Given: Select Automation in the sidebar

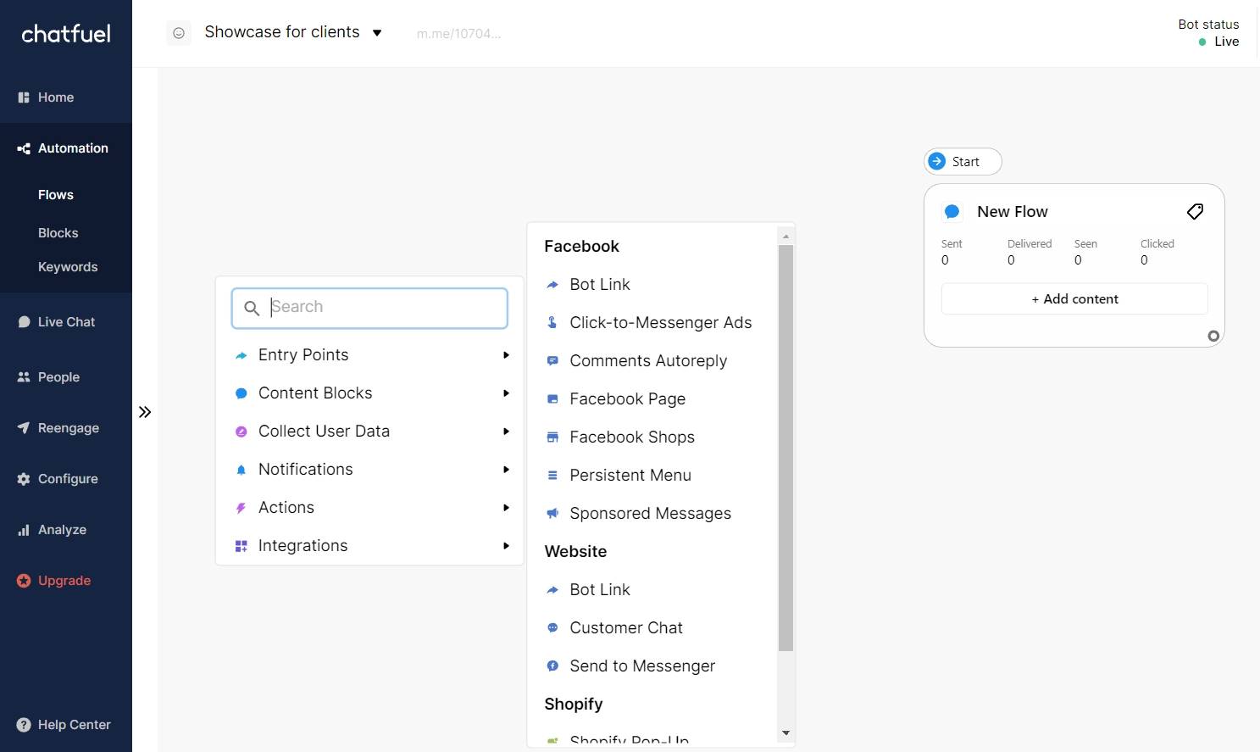Looking at the screenshot, I should coord(66,148).
